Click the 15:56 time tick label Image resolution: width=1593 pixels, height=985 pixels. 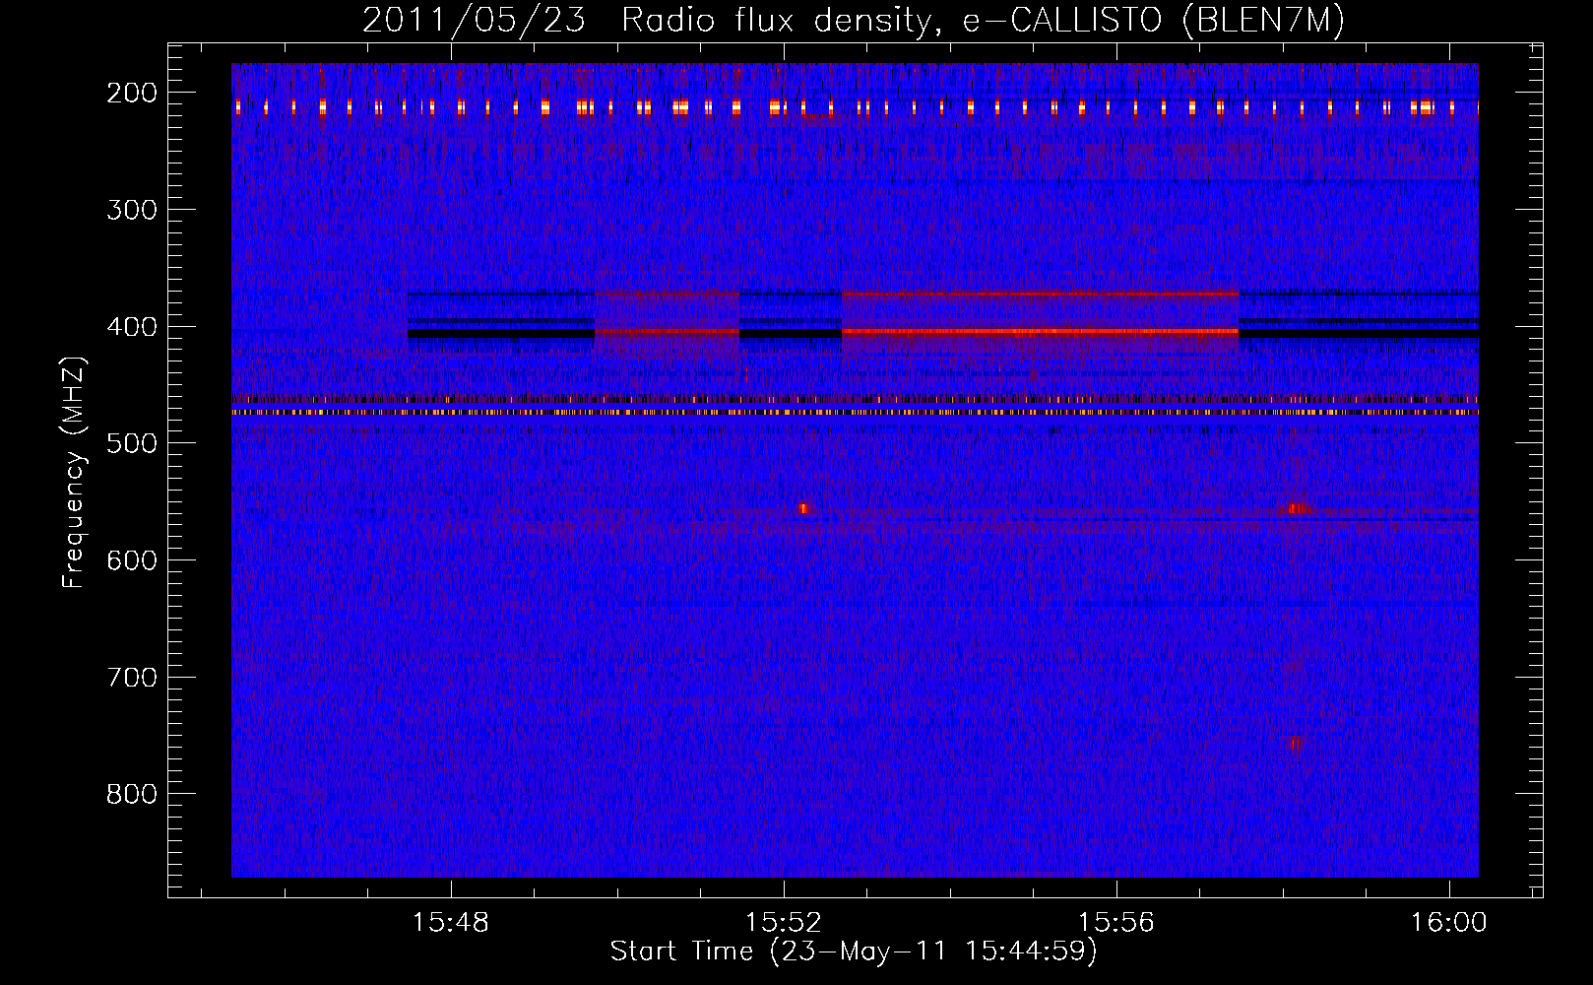[x=1116, y=922]
